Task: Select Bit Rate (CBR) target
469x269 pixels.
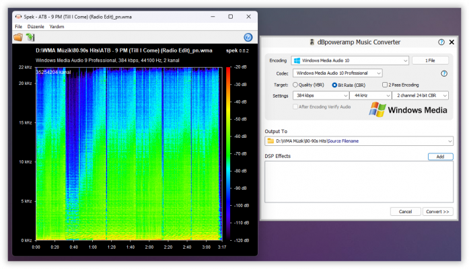Action: click(334, 85)
